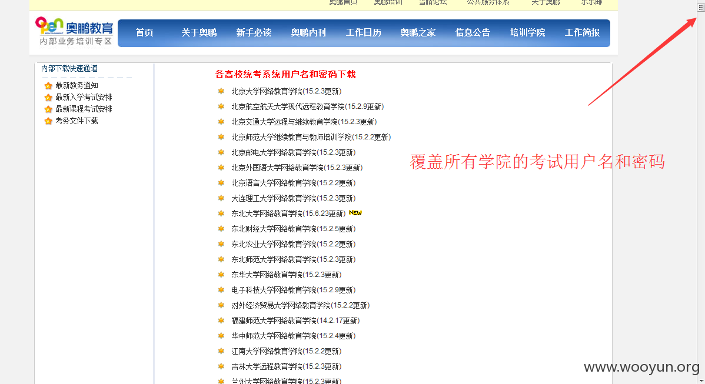Go to 新手必读 in the navigation bar
The height and width of the screenshot is (384, 705).
[254, 33]
